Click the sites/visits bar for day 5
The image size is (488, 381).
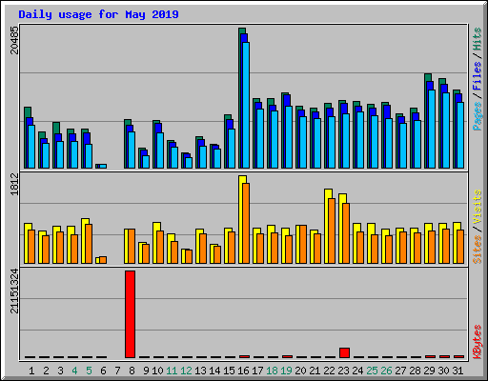click(x=87, y=241)
